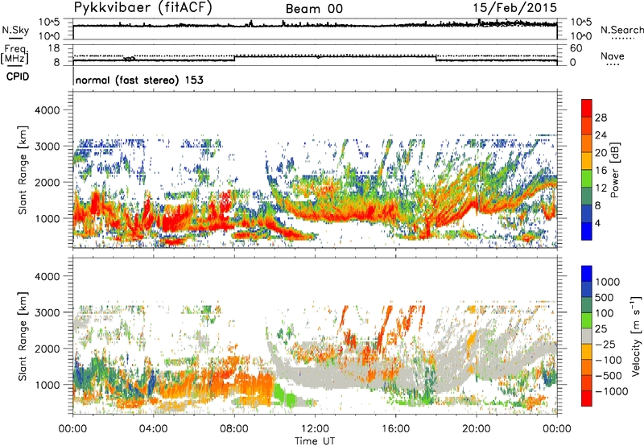Pick the red segment of Velocity color bar
Image resolution: width=644 pixels, height=446 pixels.
click(587, 399)
